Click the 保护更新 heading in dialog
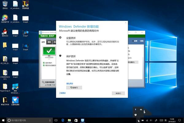The width and height of the screenshot is (184, 123). (x=71, y=56)
